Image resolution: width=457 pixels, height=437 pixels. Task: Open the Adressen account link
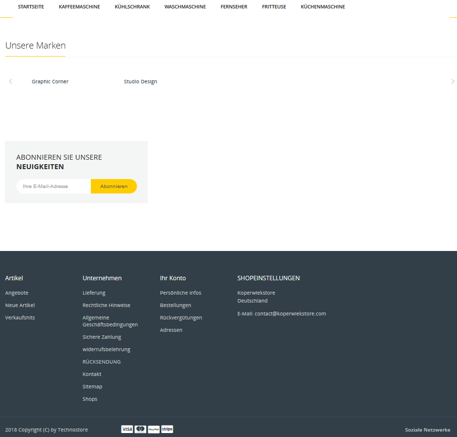[171, 330]
